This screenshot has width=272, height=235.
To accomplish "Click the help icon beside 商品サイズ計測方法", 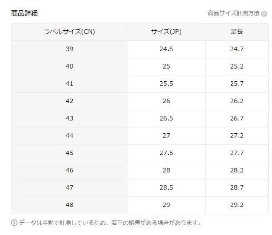I will (265, 14).
